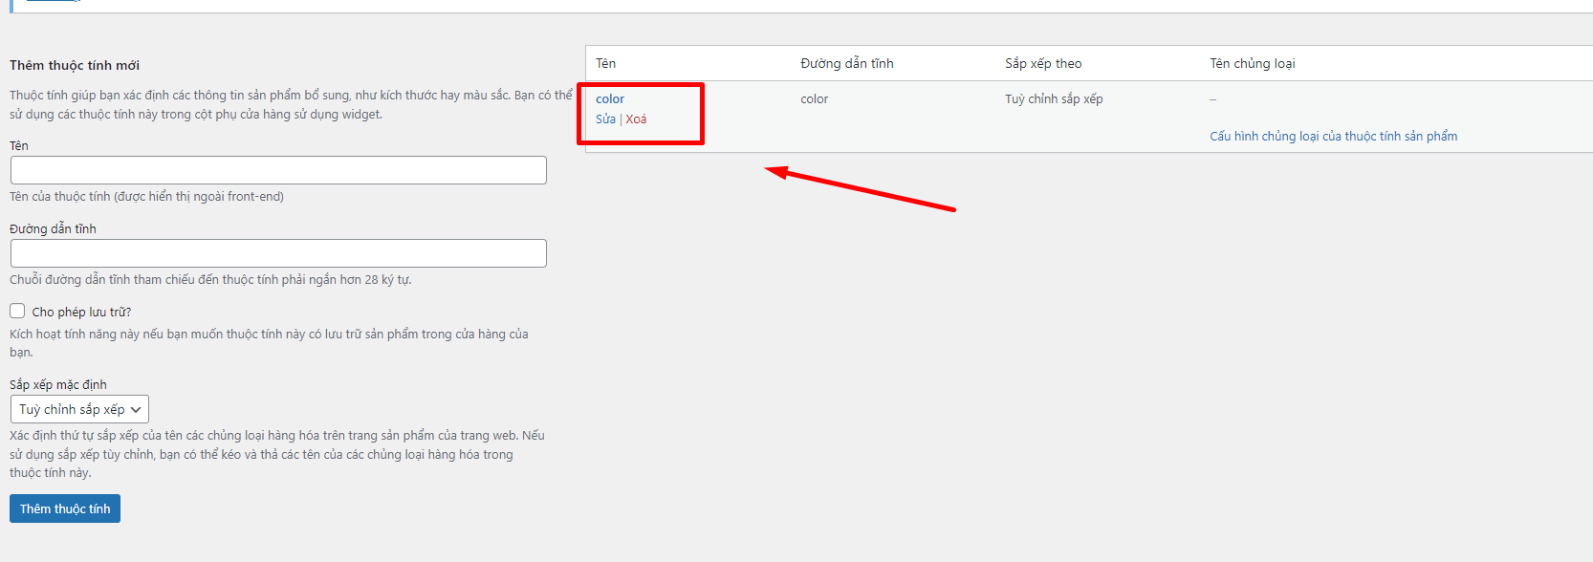1593x562 pixels.
Task: Click the chevron arrow on Tuỳ chỉnh sắp xếp
Action: click(136, 410)
